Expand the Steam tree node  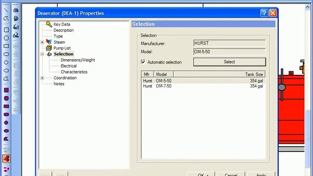point(43,42)
